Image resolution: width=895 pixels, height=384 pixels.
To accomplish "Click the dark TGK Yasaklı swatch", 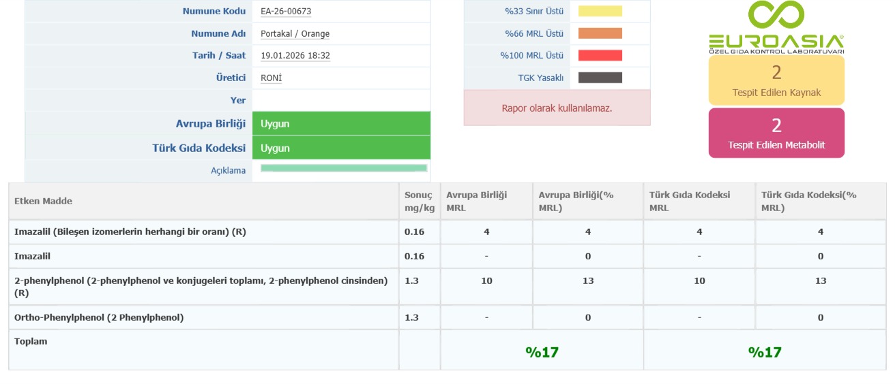I will coord(600,78).
